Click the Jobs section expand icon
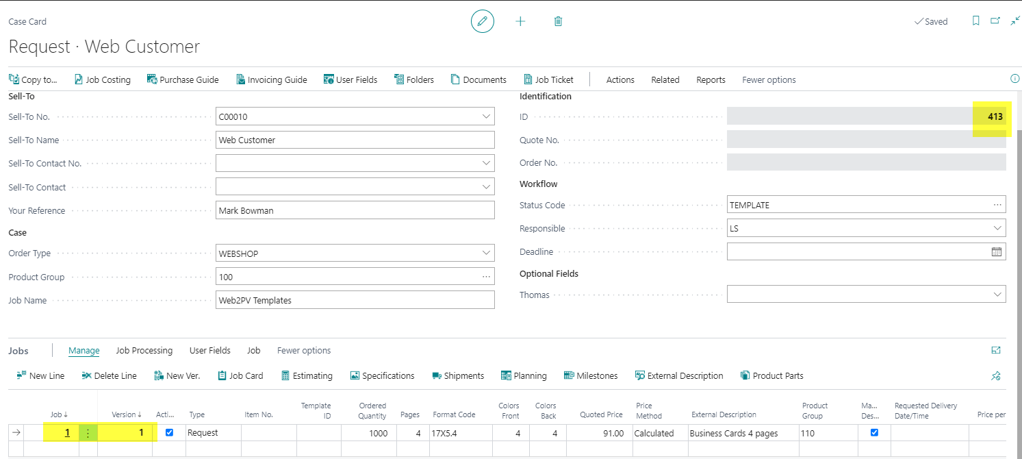The height and width of the screenshot is (459, 1022). coord(996,350)
